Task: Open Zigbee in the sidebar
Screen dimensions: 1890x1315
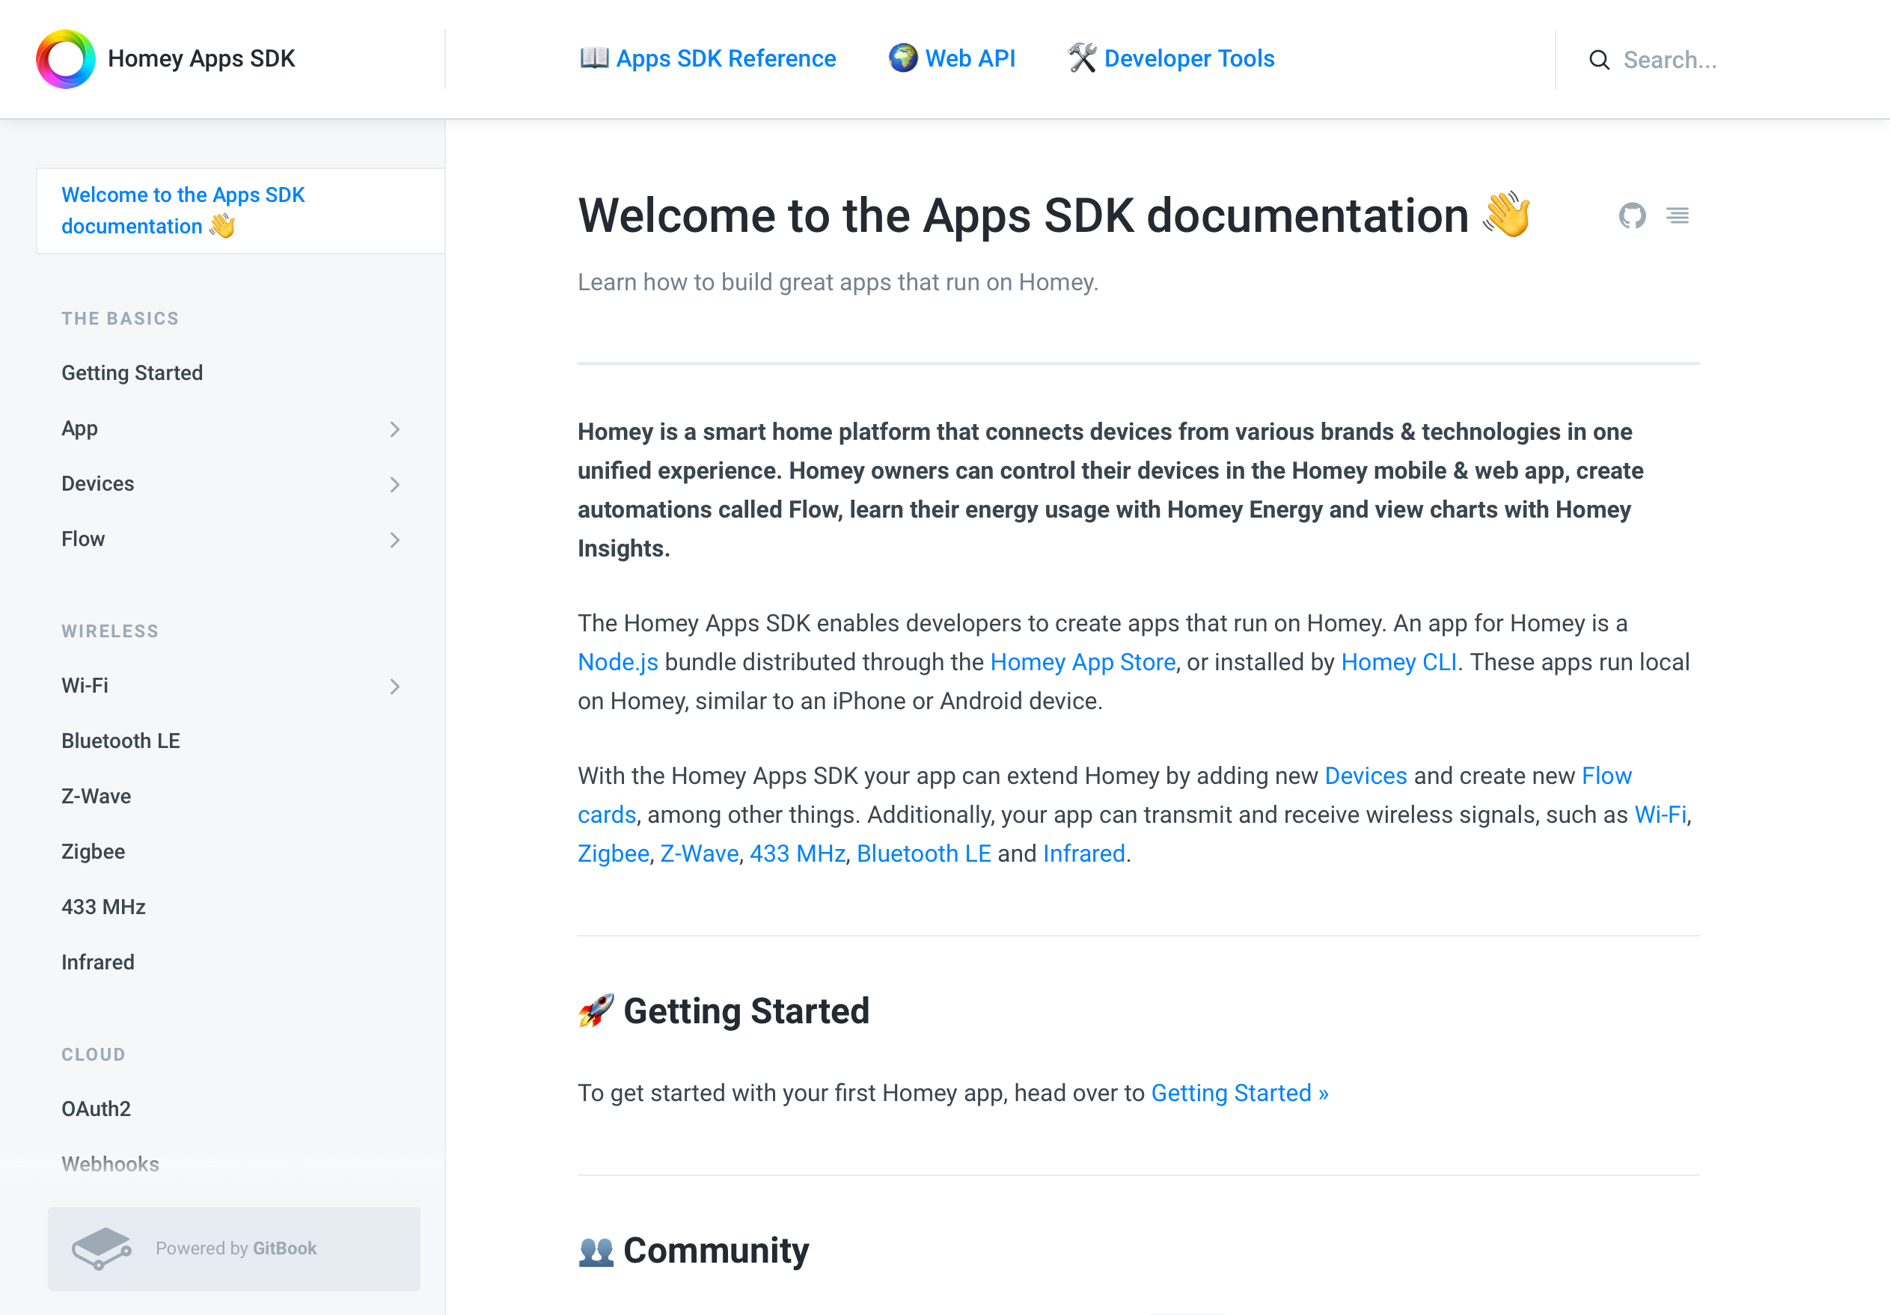Action: [93, 851]
